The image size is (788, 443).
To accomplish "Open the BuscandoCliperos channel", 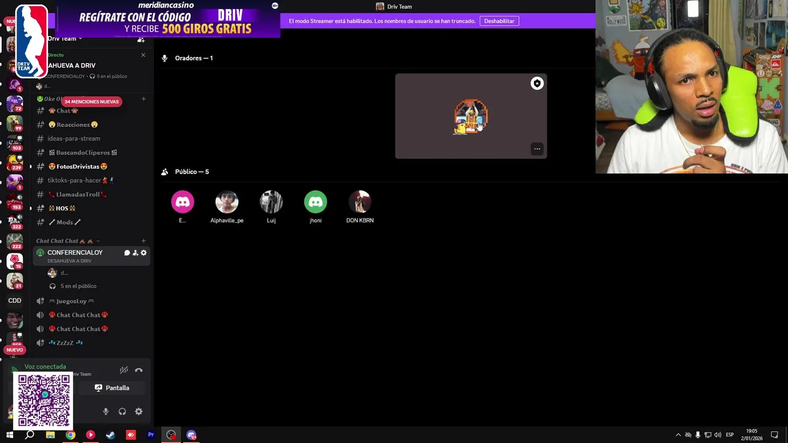I will [91, 153].
